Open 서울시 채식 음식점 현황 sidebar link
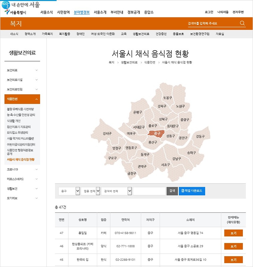This screenshot has width=253, height=267. coord(21,160)
